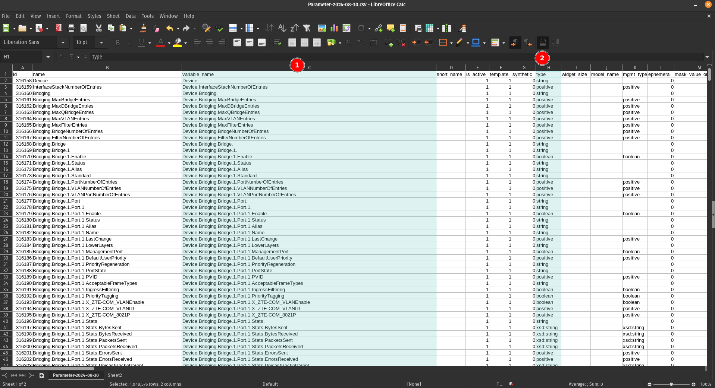
Task: Run spell check on the sheet
Action: 219,28
